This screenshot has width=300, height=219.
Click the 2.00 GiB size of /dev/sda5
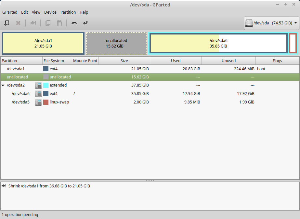(141, 102)
